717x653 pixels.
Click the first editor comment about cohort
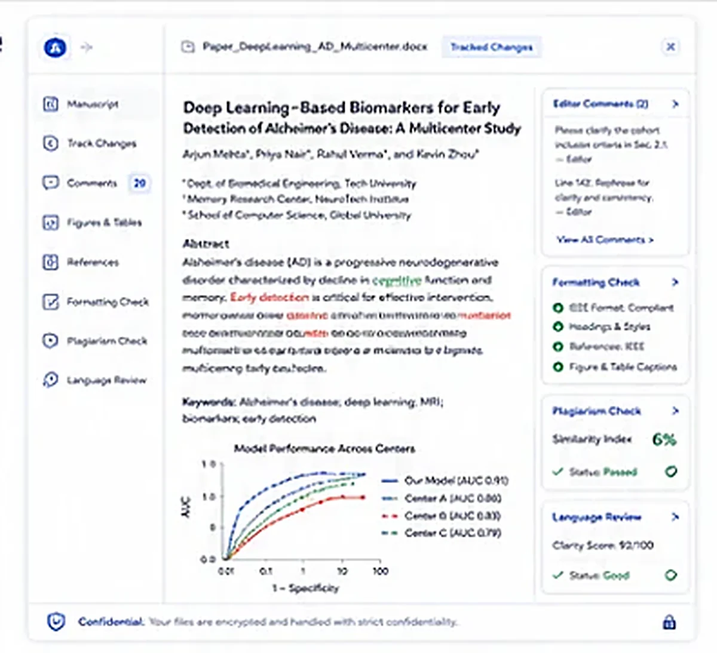tap(610, 144)
